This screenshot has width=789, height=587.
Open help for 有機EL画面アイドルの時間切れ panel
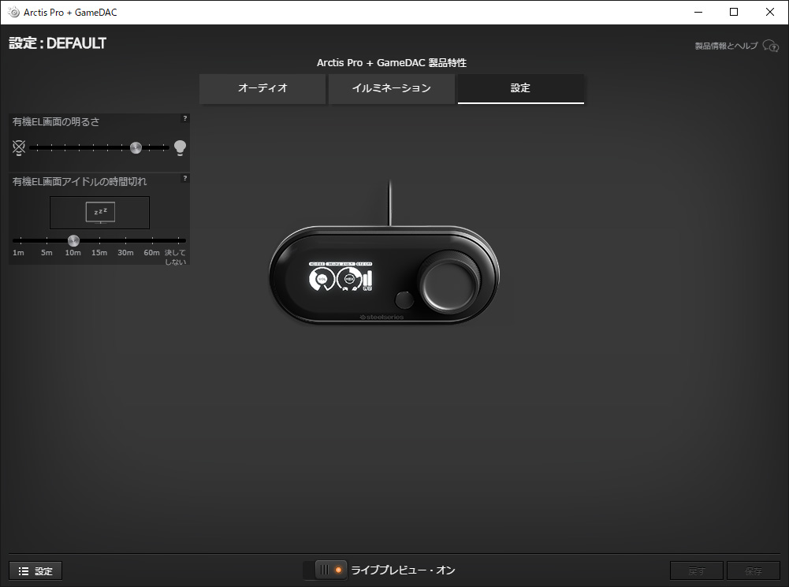(x=184, y=178)
